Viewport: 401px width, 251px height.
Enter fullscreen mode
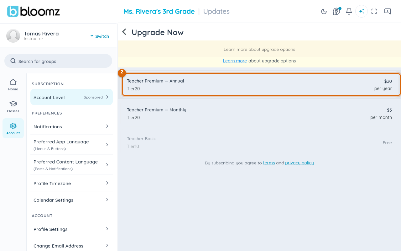point(374,11)
